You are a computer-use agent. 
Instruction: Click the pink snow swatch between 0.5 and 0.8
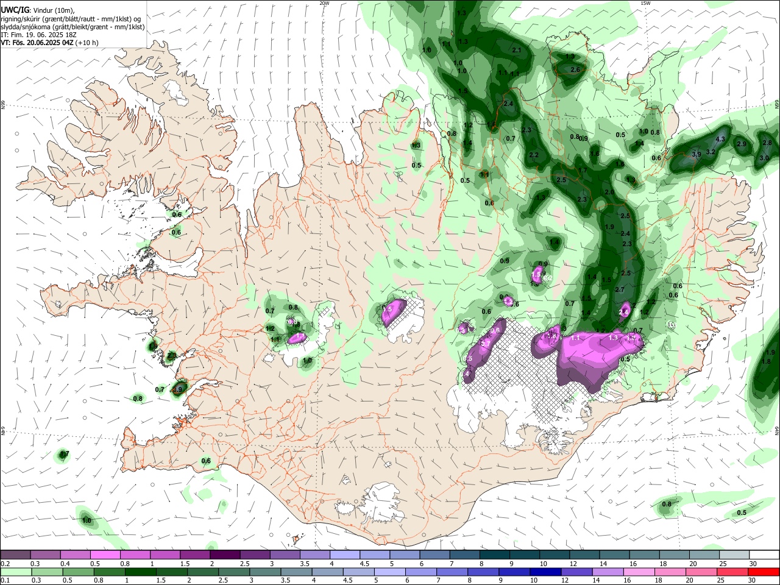[105, 555]
